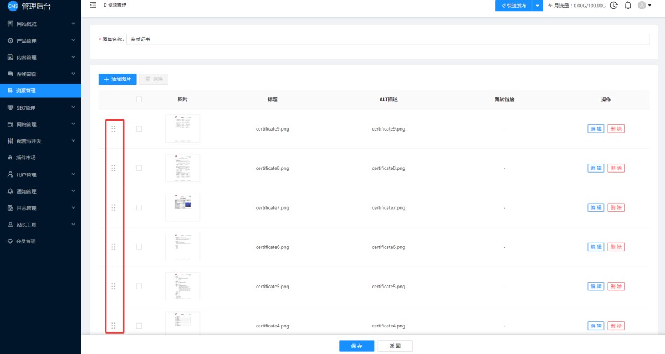
Task: Expand the 产品管理 sidebar menu
Action: (x=40, y=41)
